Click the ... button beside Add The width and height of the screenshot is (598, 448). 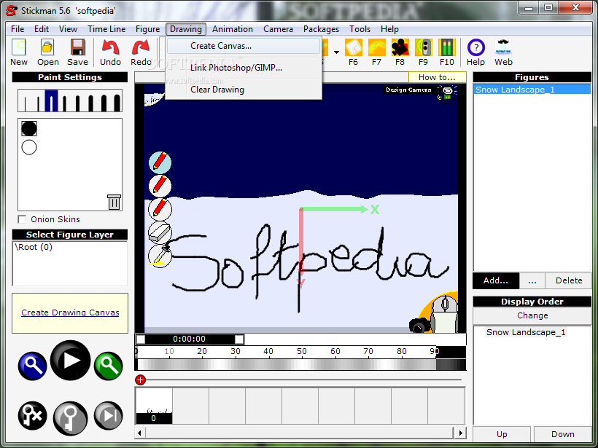[x=532, y=280]
